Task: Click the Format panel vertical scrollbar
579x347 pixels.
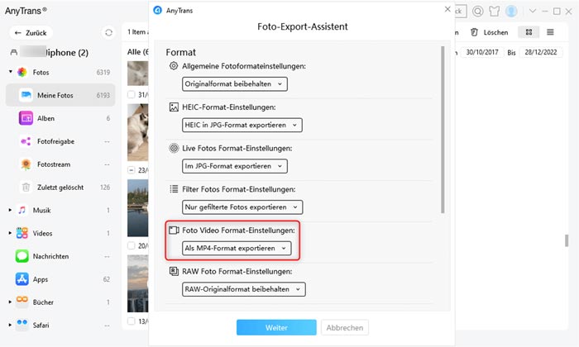Action: click(x=443, y=129)
